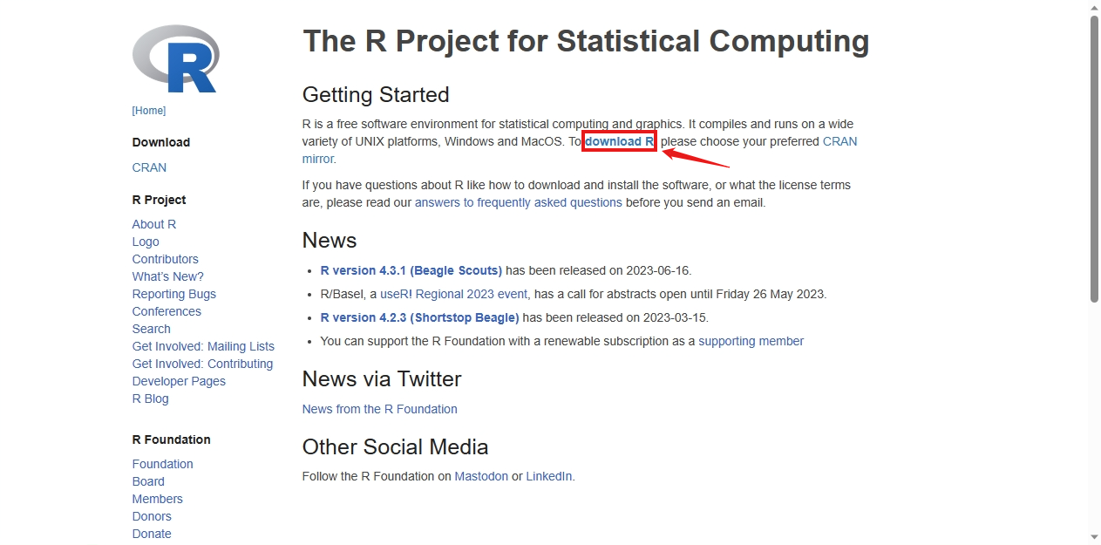
Task: Open the CRAN mirror link
Action: (839, 141)
